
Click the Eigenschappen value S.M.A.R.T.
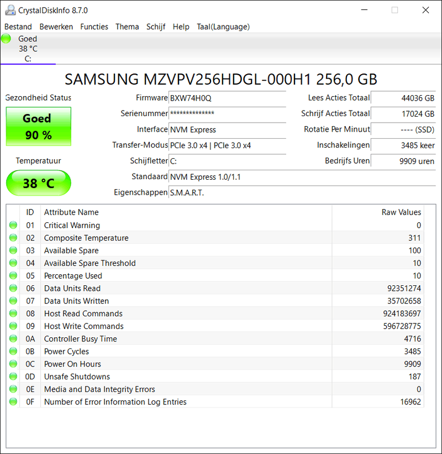click(x=302, y=192)
